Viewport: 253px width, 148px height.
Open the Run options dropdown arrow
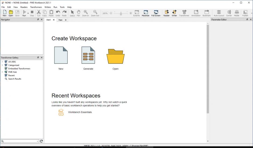[x=28, y=13]
